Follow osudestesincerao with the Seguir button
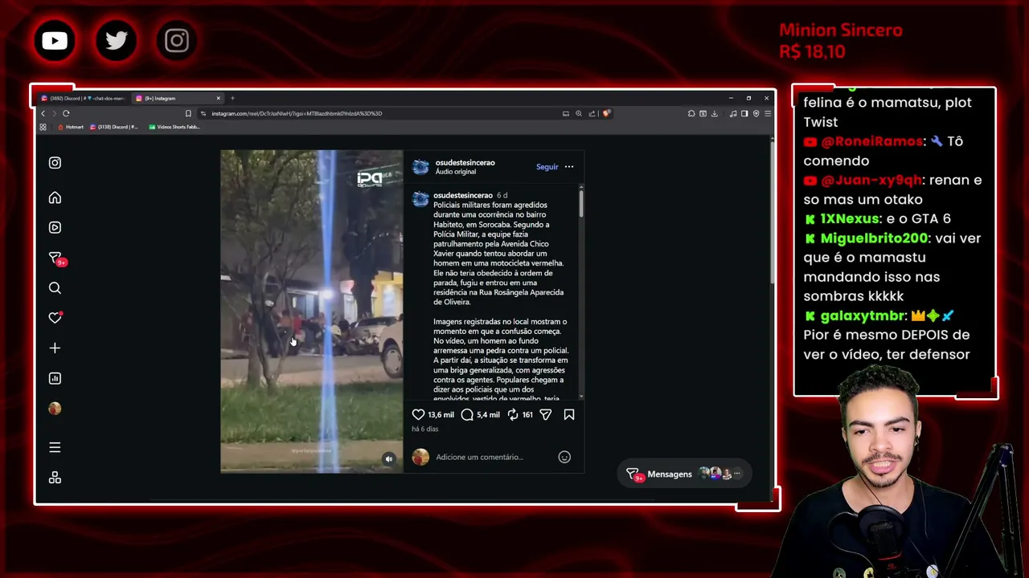The image size is (1029, 578). coord(547,167)
